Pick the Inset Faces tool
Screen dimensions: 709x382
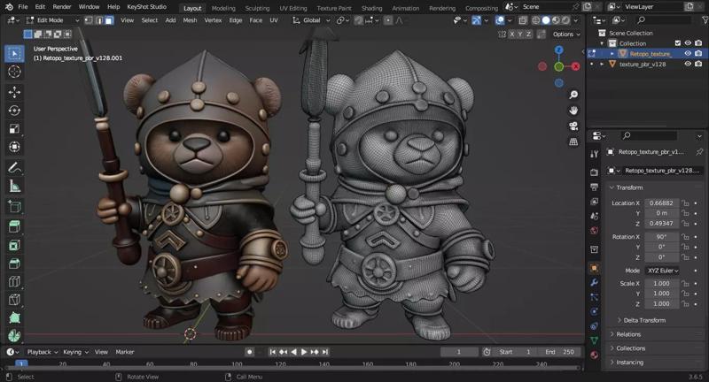point(14,245)
